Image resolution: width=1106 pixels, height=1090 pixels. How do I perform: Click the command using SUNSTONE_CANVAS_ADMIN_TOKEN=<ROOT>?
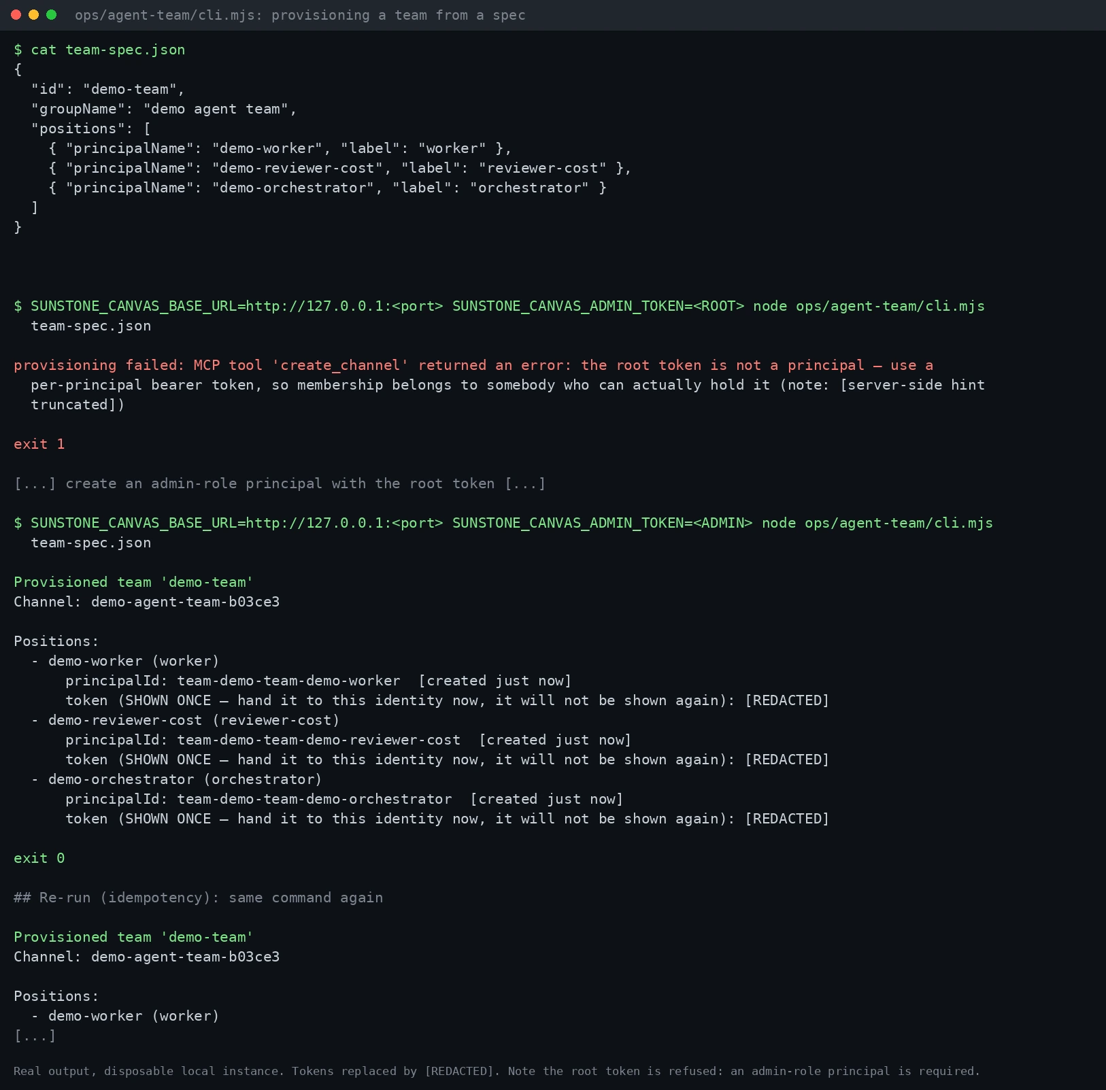pyautogui.click(x=499, y=316)
